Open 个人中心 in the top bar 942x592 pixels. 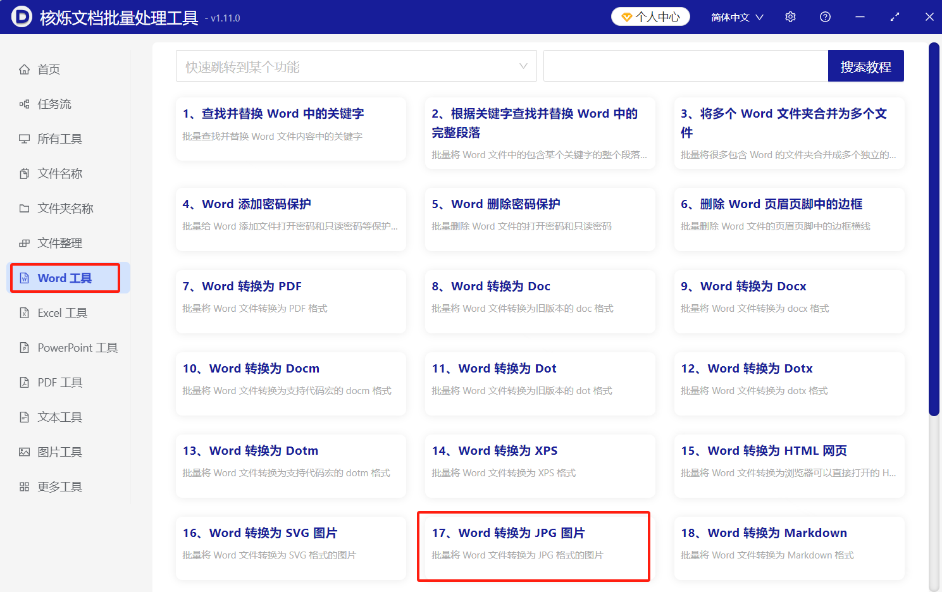[650, 16]
